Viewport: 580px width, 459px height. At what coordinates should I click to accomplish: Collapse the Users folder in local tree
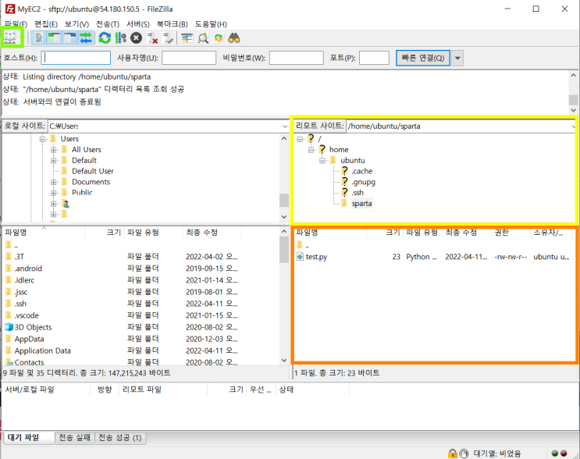coord(42,139)
